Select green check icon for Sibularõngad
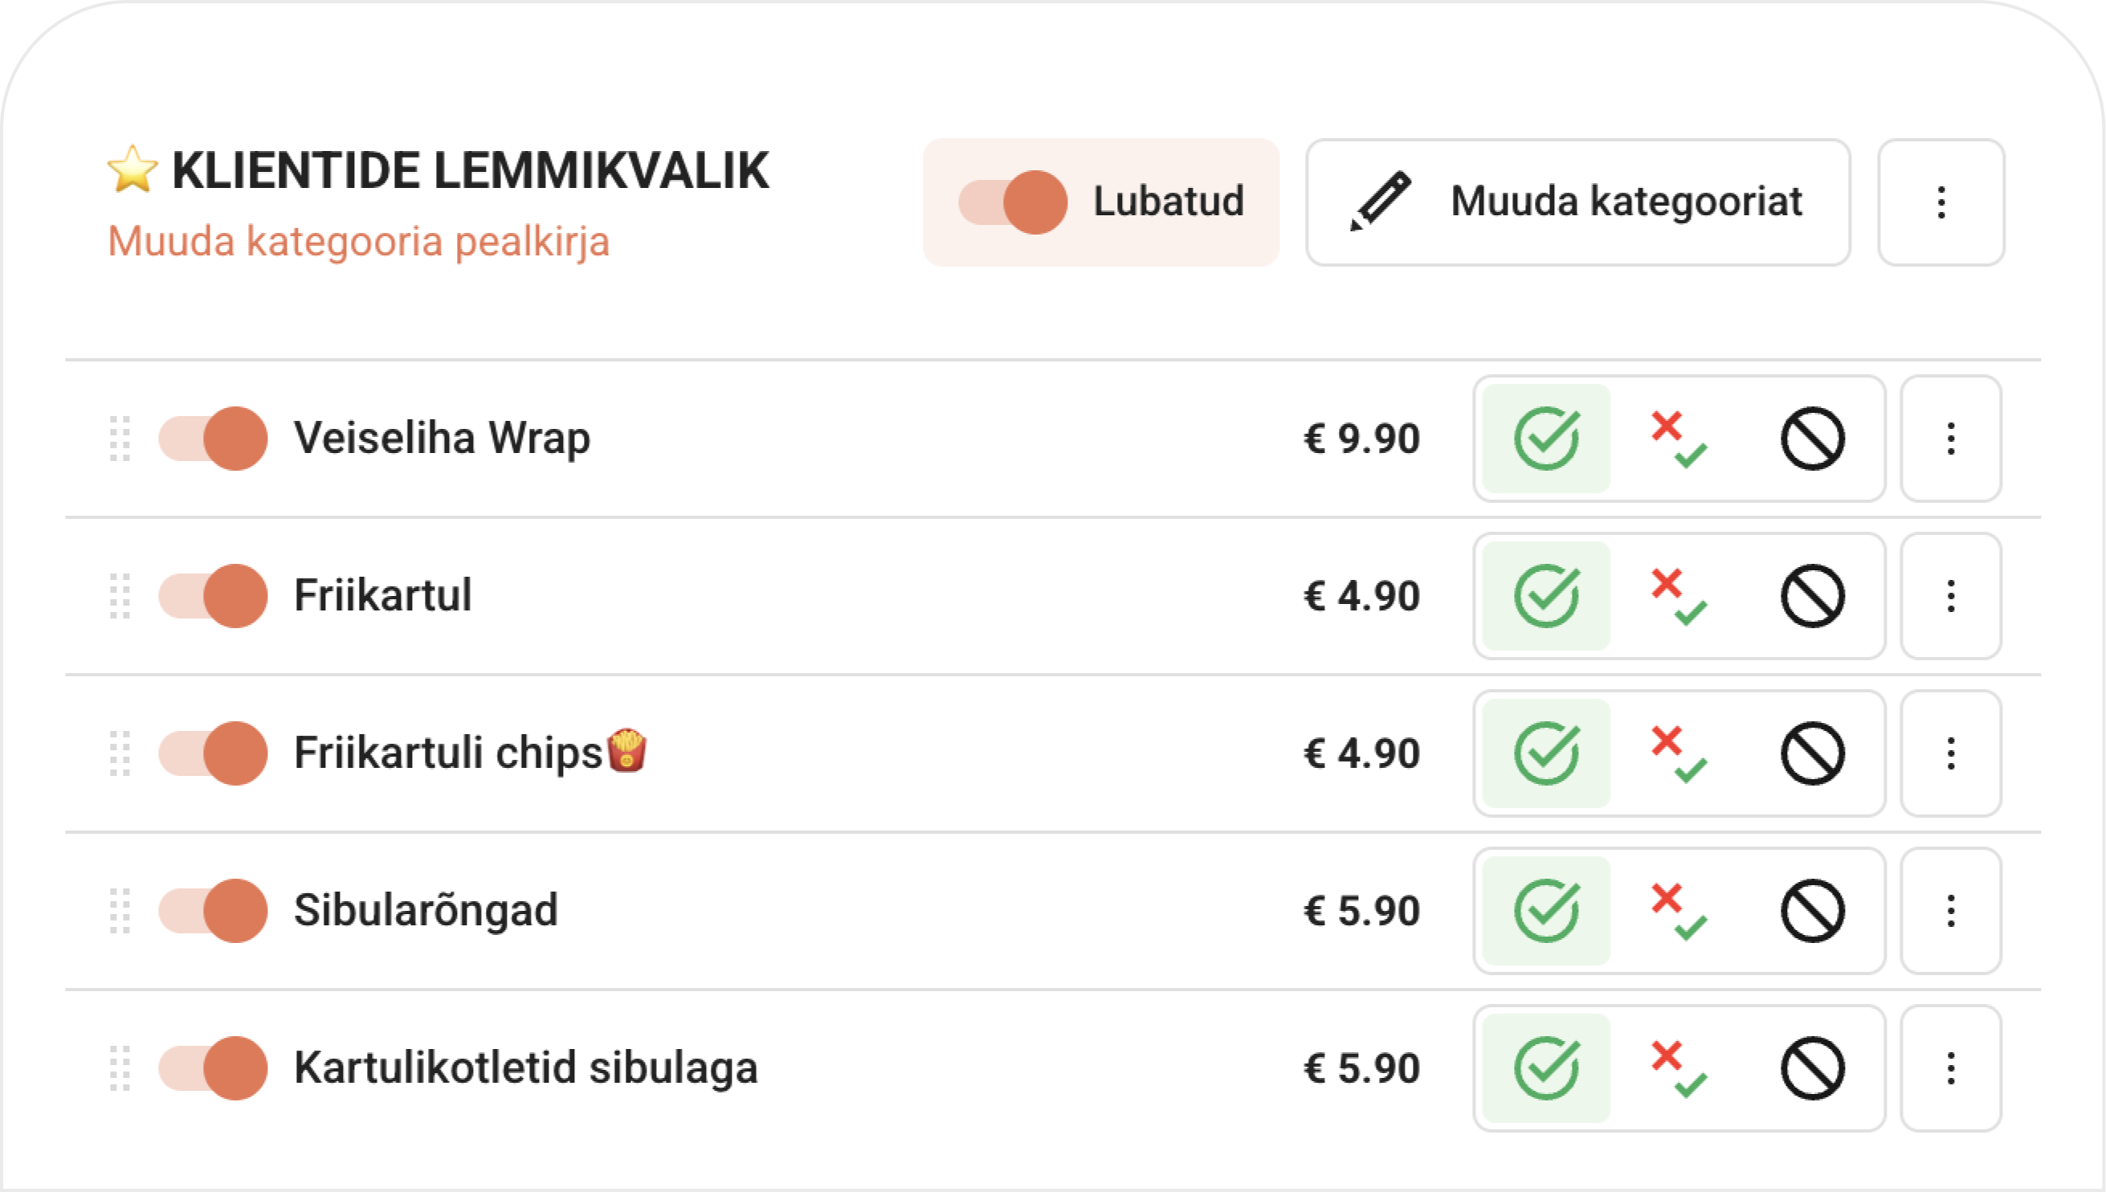The width and height of the screenshot is (2106, 1192). tap(1545, 910)
